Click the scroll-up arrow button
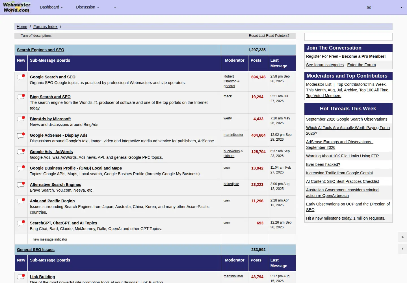This screenshot has width=407, height=283. pyautogui.click(x=402, y=237)
